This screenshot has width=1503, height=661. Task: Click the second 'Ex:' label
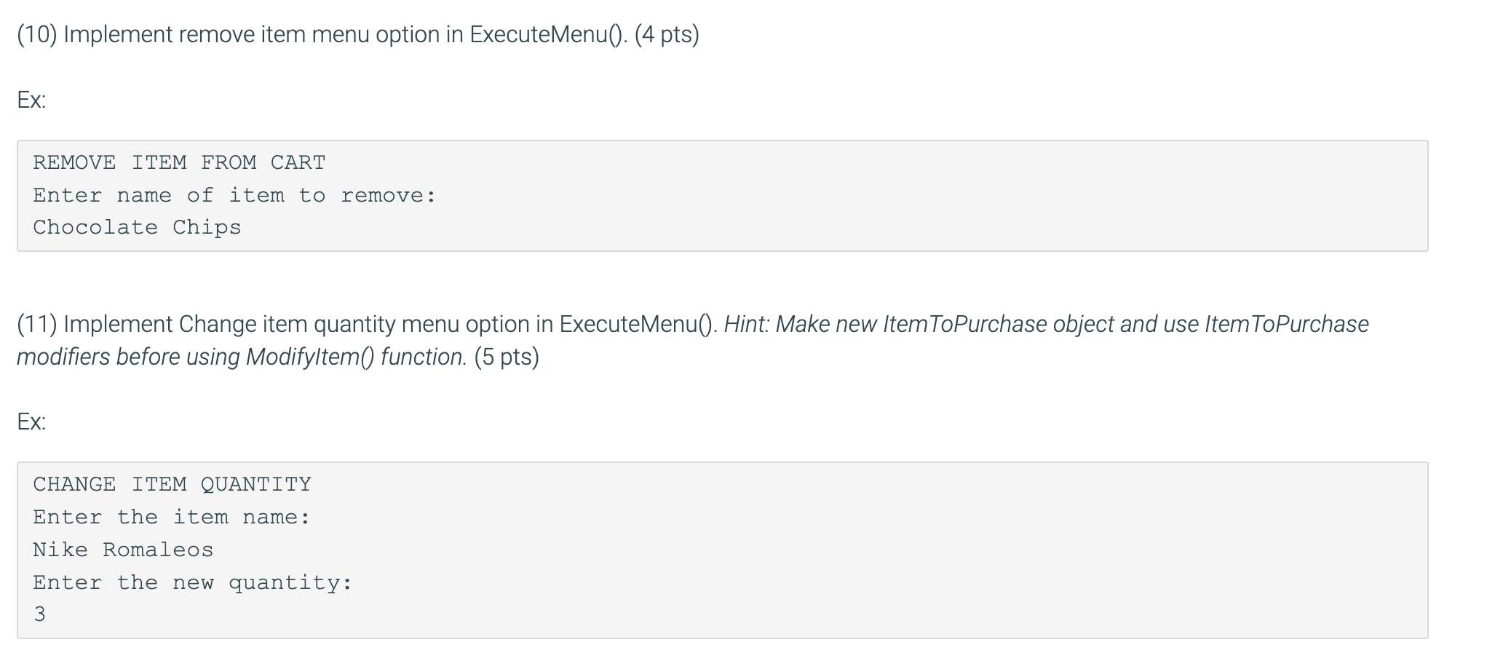(31, 422)
